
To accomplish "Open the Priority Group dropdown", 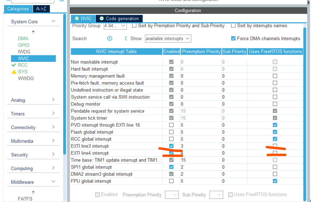I will tap(115, 26).
